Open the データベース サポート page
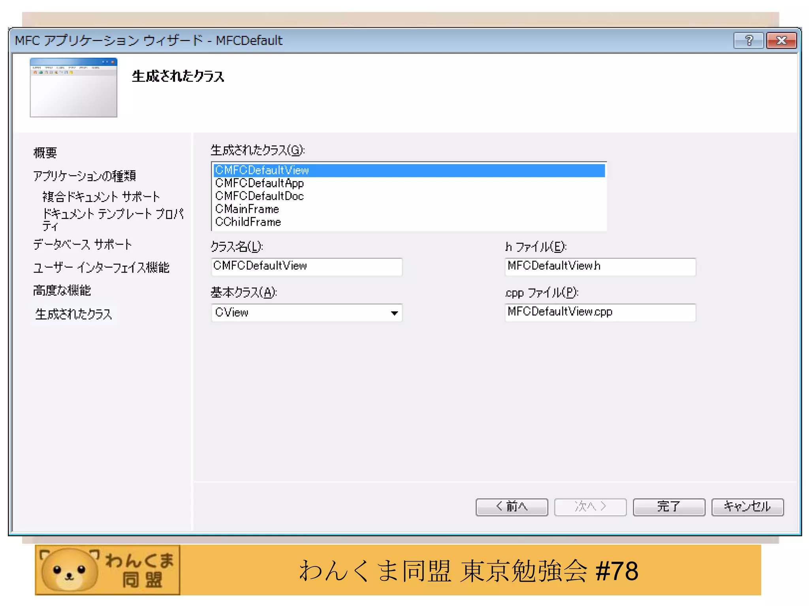Viewport: 809px width, 606px height. click(82, 245)
